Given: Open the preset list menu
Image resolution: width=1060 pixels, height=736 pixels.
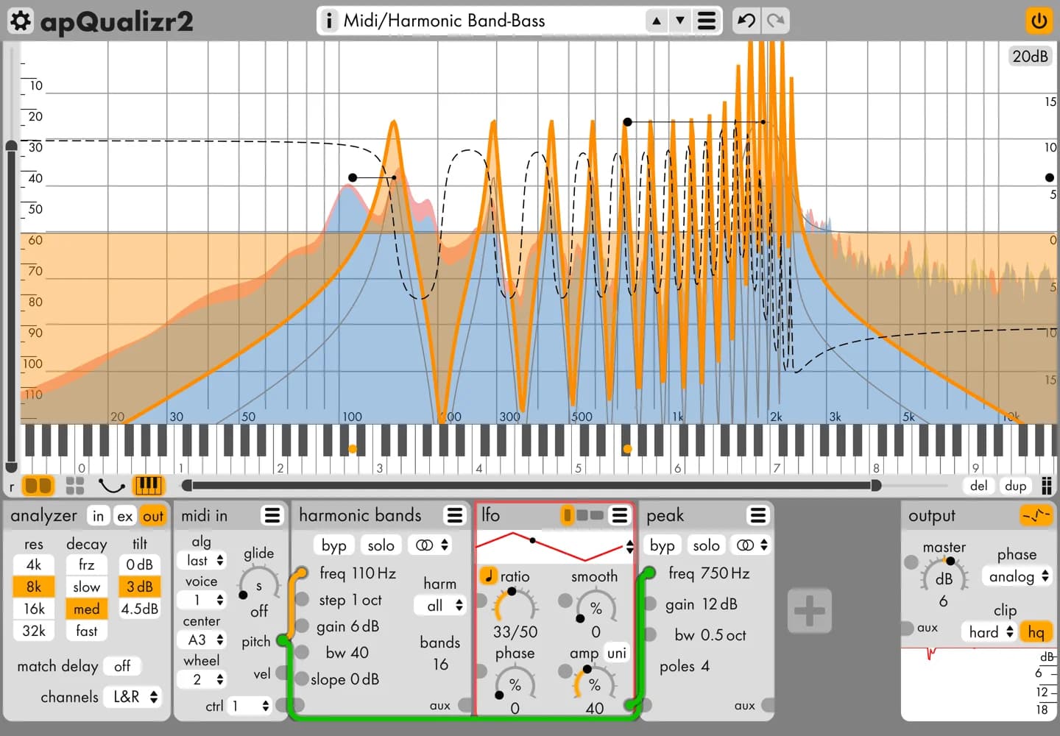Looking at the screenshot, I should (706, 21).
